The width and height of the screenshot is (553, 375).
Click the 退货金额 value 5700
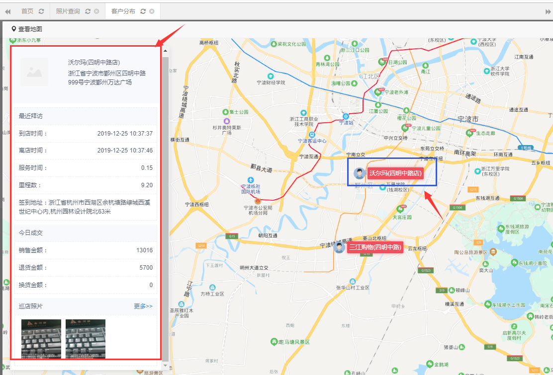[146, 268]
